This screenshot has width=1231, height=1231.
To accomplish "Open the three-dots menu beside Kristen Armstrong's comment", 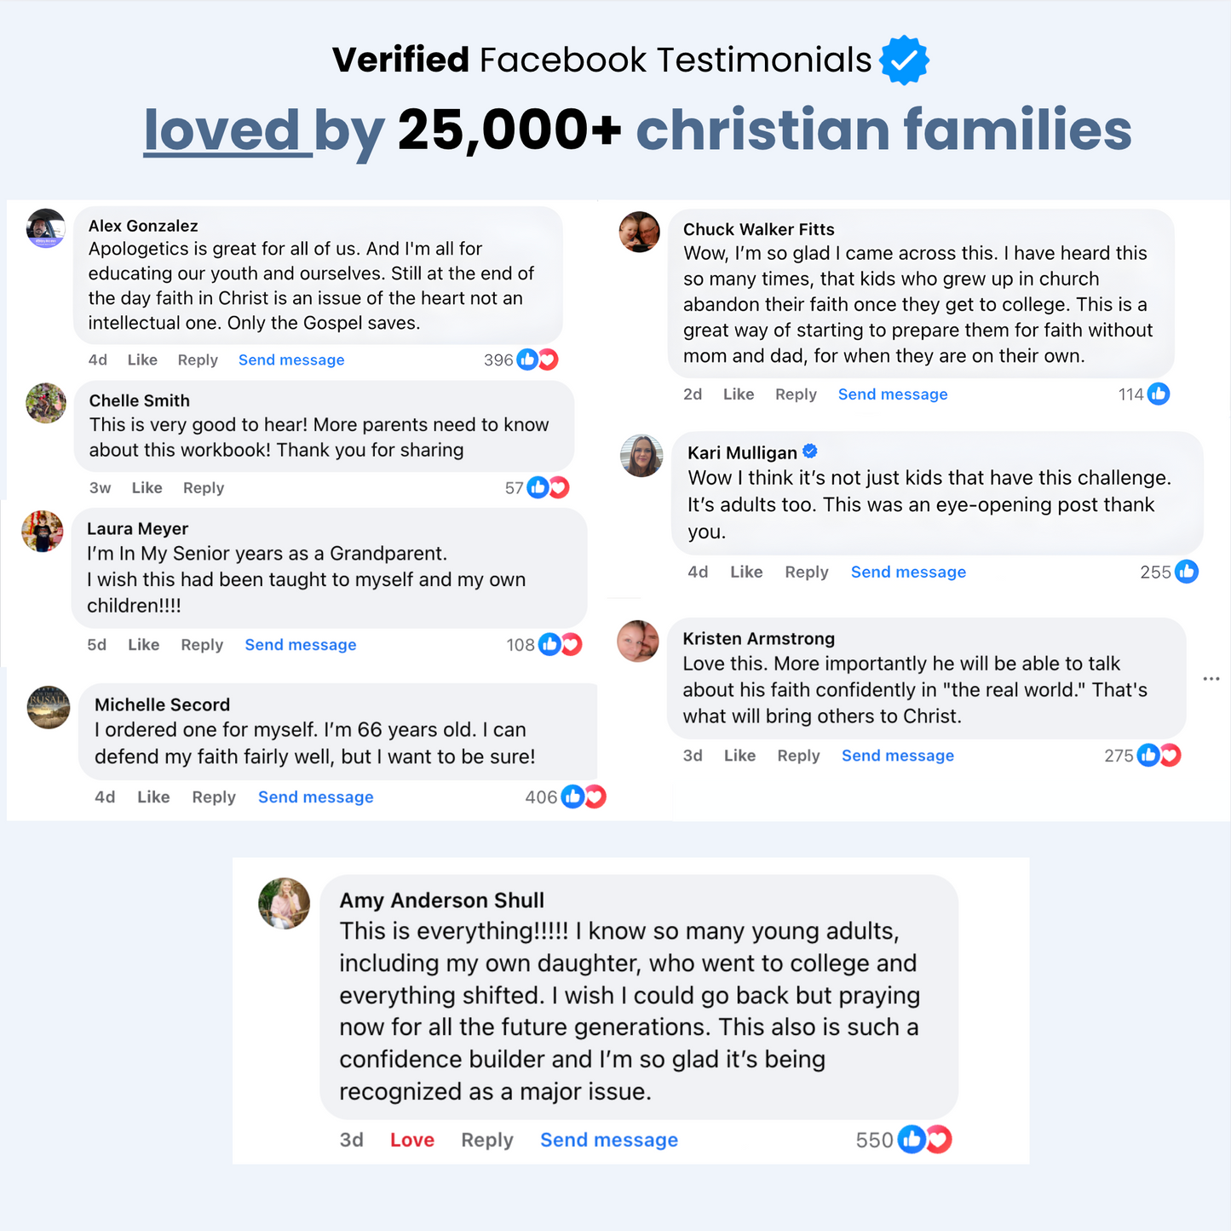I will click(1211, 679).
